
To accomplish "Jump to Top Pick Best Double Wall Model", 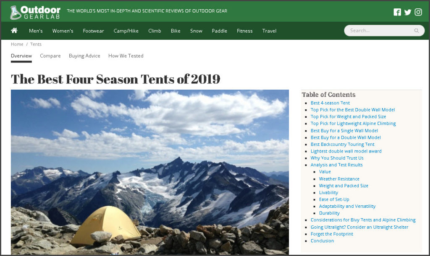I will (x=353, y=110).
